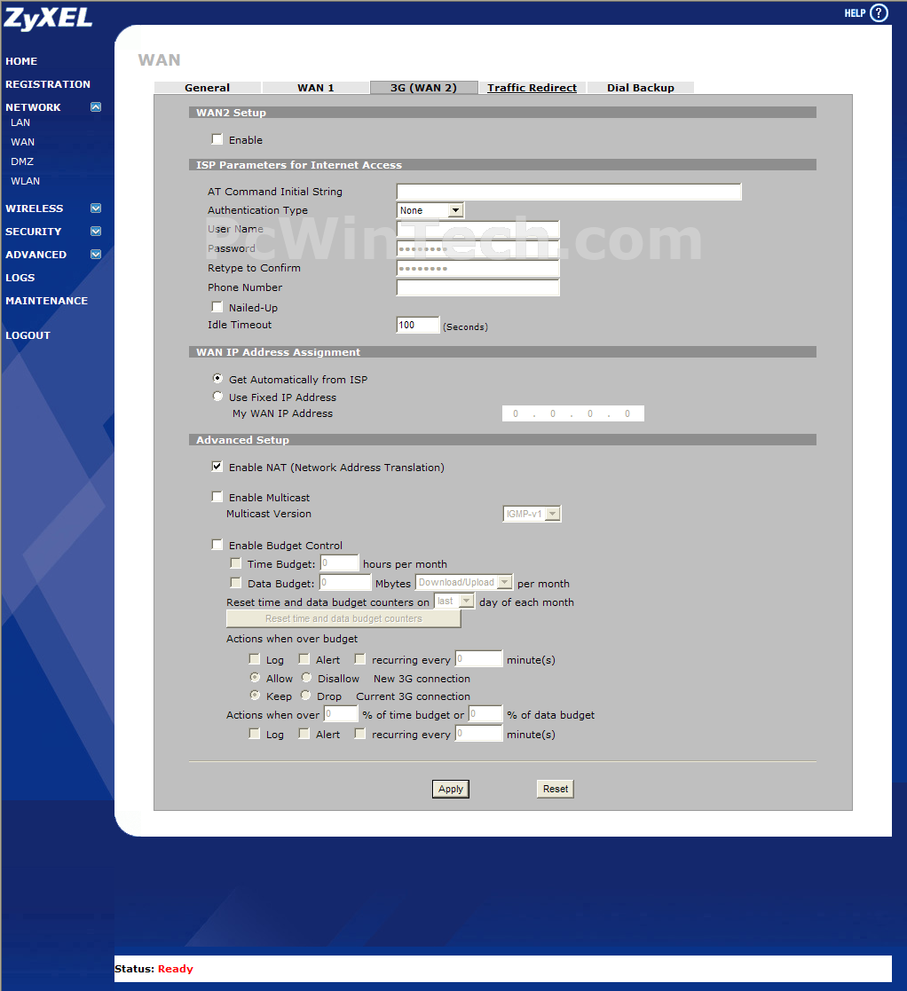Focus the Data Budget Mbytes field
The height and width of the screenshot is (991, 907).
(345, 582)
